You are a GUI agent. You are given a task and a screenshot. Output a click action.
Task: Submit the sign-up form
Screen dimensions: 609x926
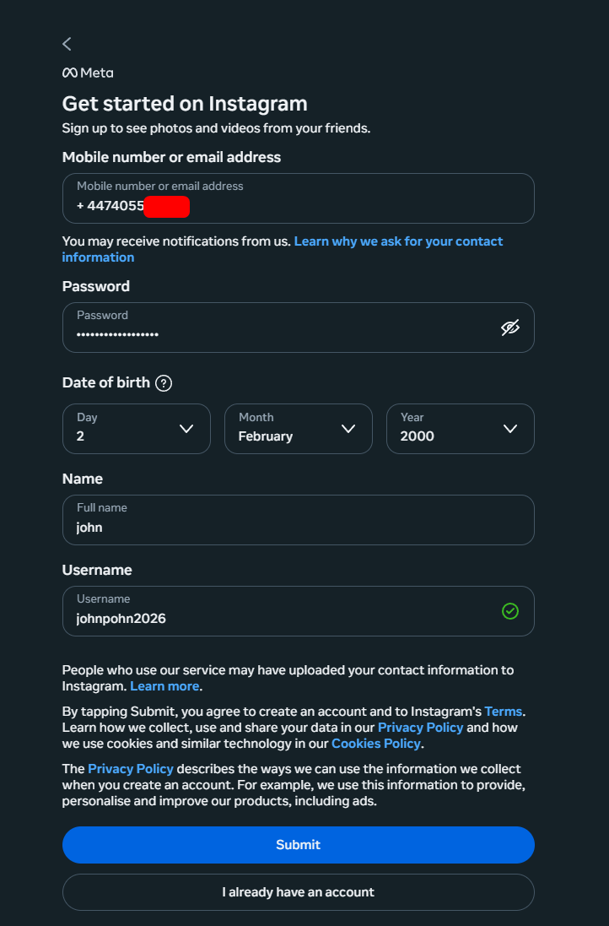tap(298, 845)
